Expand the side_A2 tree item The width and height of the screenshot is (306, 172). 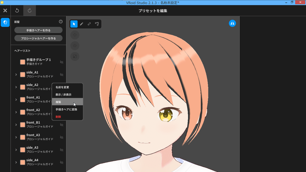16,87
